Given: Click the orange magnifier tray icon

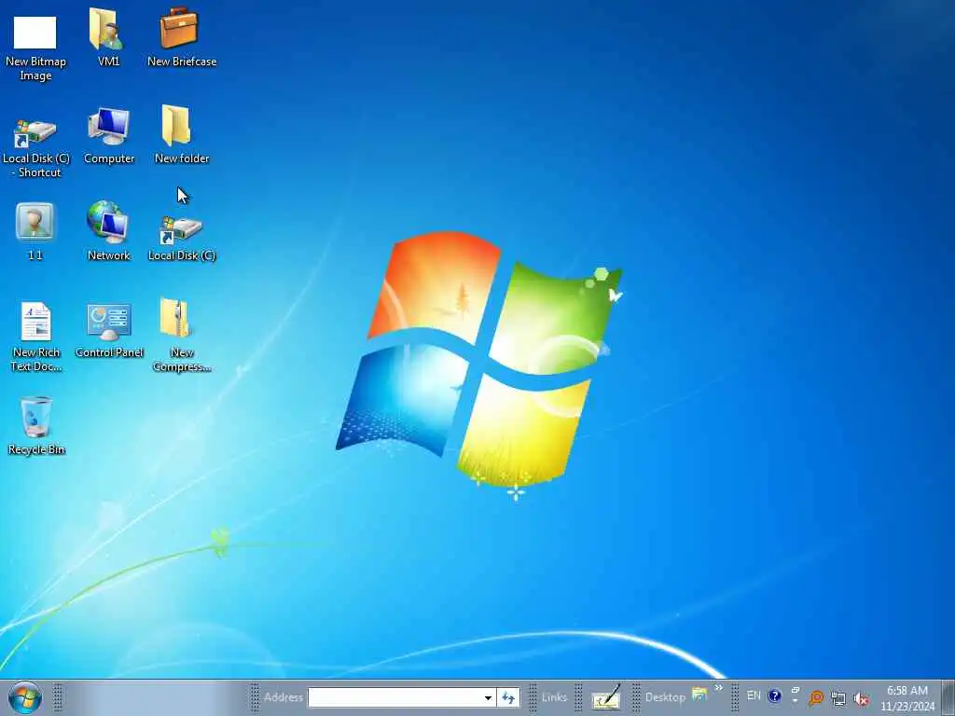Looking at the screenshot, I should pyautogui.click(x=815, y=698).
